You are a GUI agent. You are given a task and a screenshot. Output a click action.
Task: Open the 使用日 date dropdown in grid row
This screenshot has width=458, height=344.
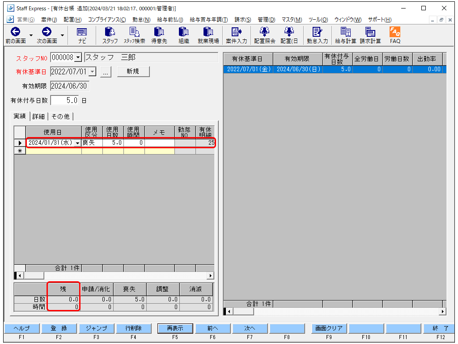tap(77, 143)
